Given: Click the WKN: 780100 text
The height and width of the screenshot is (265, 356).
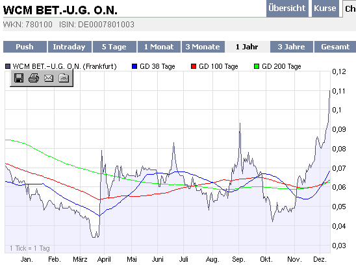Looking at the screenshot, I should click(28, 25).
